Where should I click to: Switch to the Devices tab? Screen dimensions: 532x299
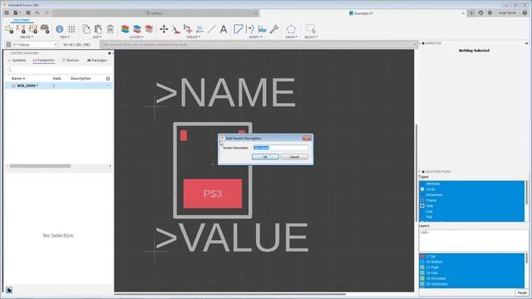(x=70, y=61)
